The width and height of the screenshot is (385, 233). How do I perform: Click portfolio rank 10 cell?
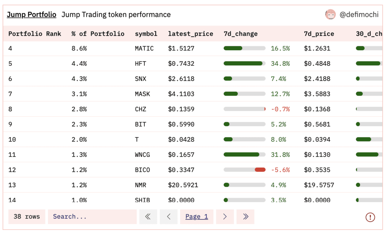point(12,139)
